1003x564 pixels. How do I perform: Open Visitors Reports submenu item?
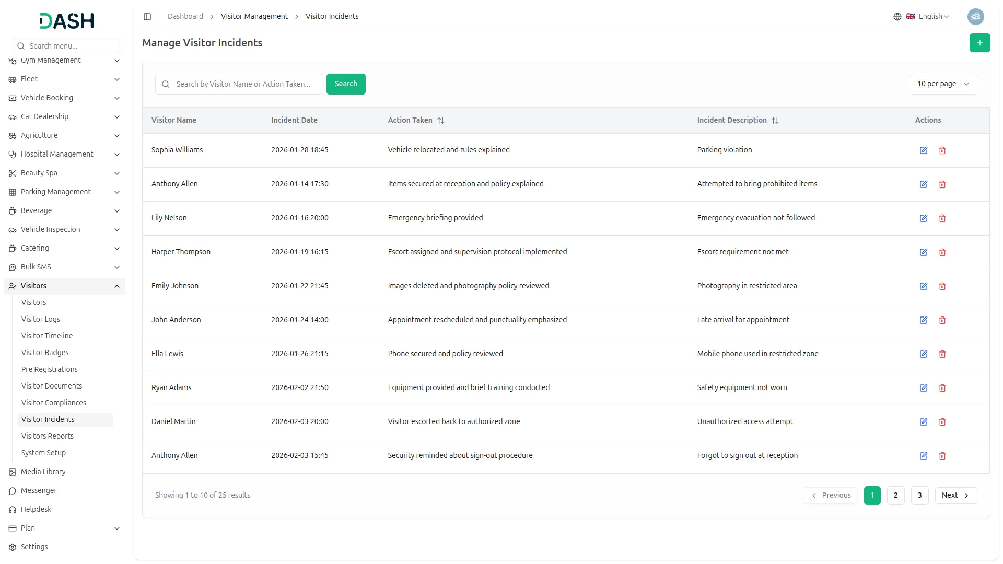pyautogui.click(x=48, y=436)
